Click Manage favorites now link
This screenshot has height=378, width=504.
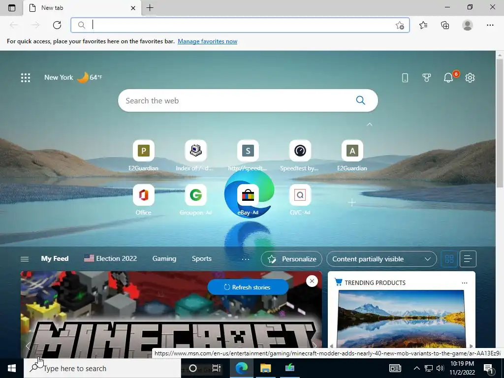pos(207,41)
